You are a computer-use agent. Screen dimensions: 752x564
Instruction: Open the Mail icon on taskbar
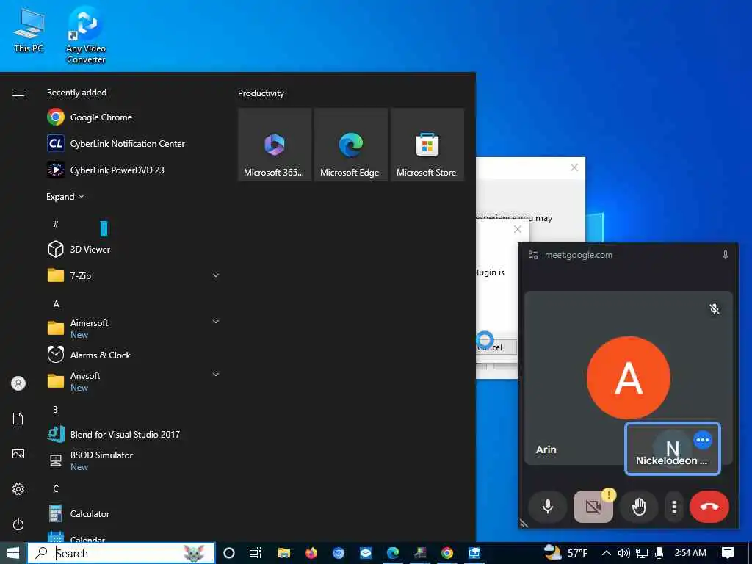pyautogui.click(x=366, y=553)
